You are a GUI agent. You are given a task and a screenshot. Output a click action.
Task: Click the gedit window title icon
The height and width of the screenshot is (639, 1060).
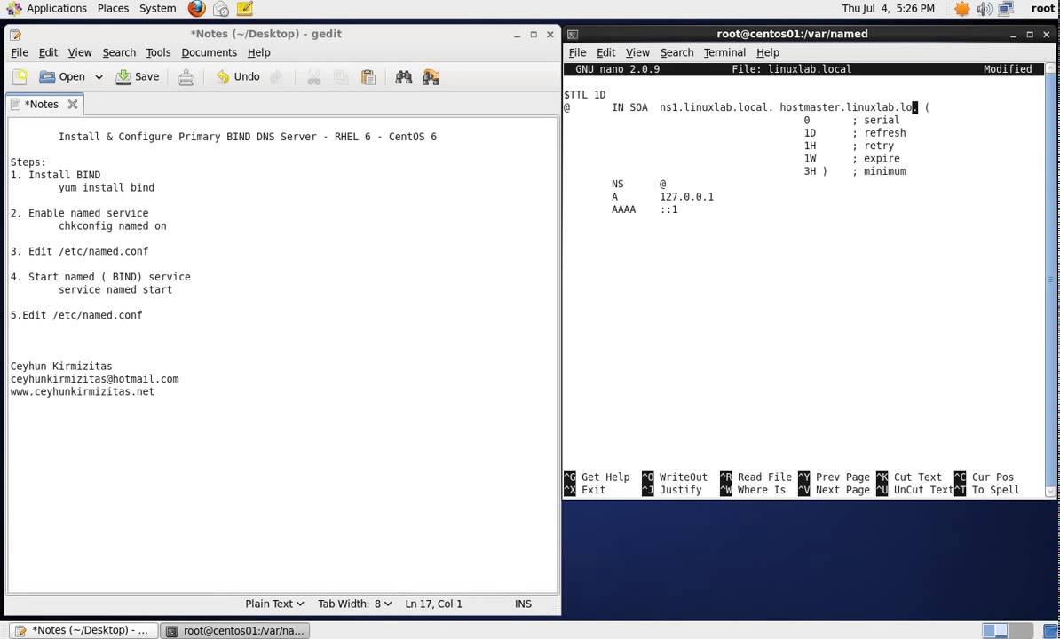(x=16, y=34)
